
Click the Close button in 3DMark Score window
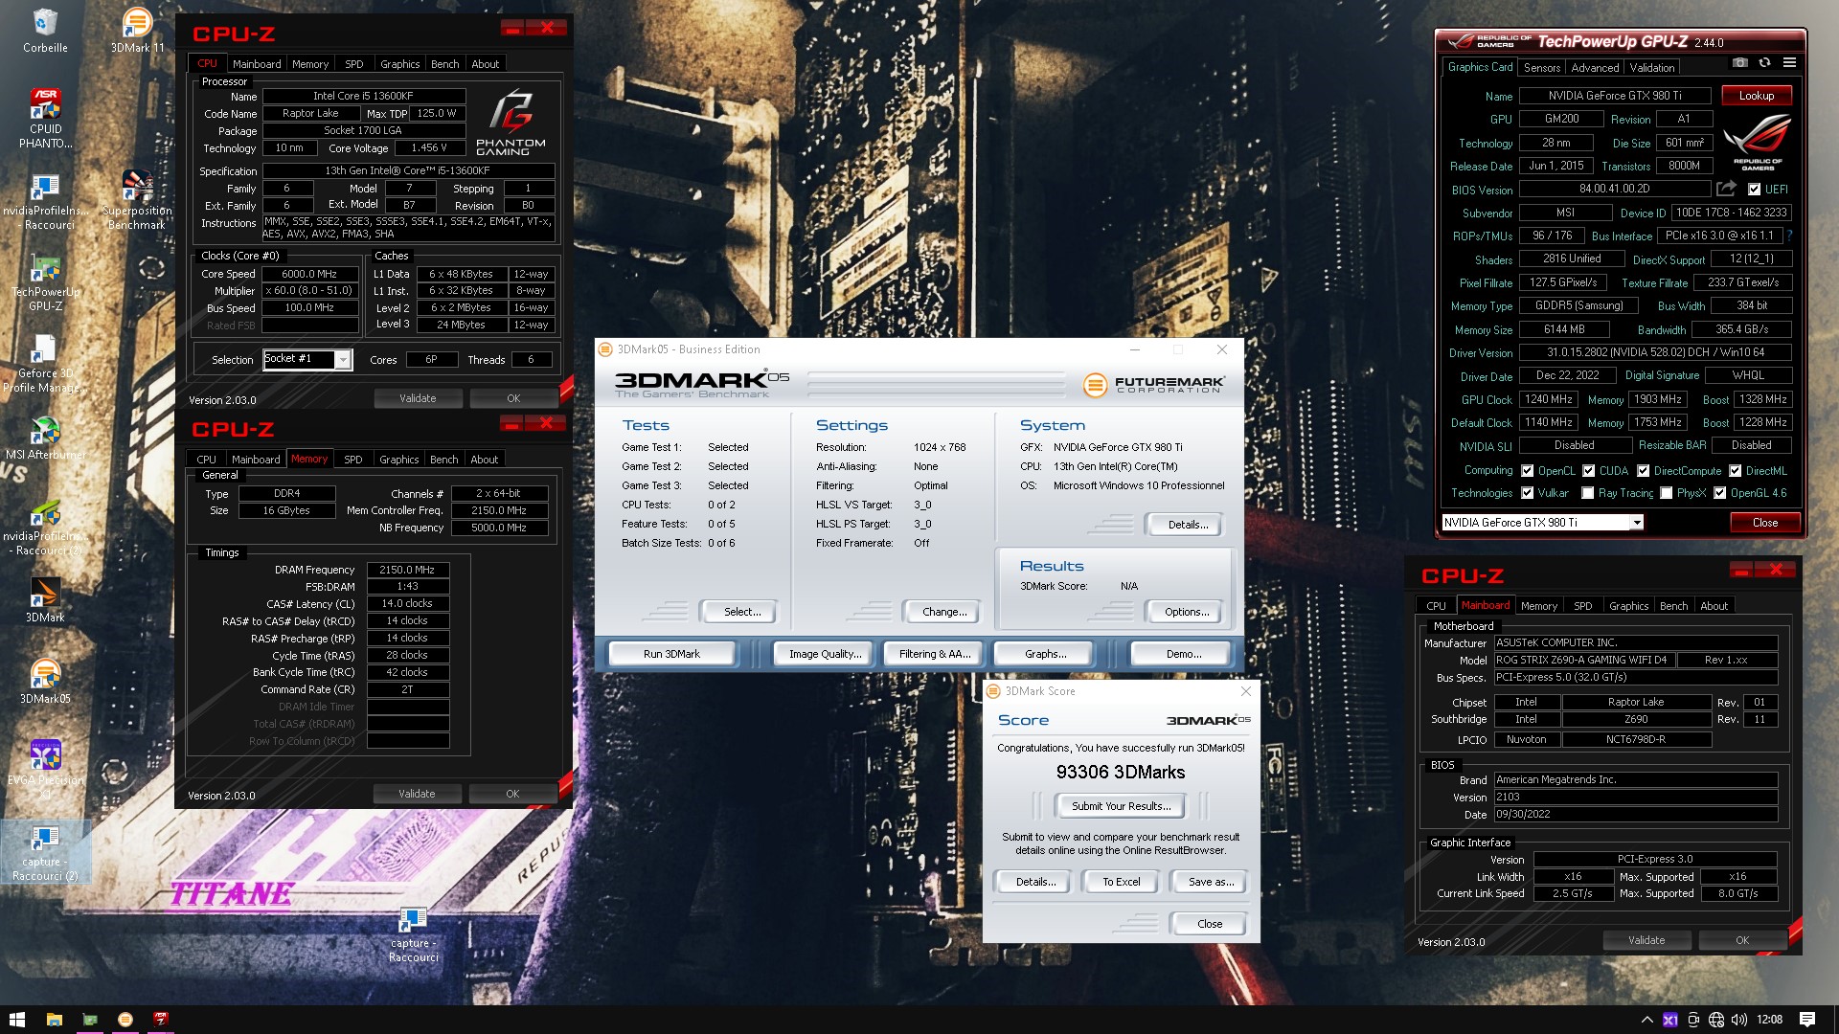point(1210,924)
